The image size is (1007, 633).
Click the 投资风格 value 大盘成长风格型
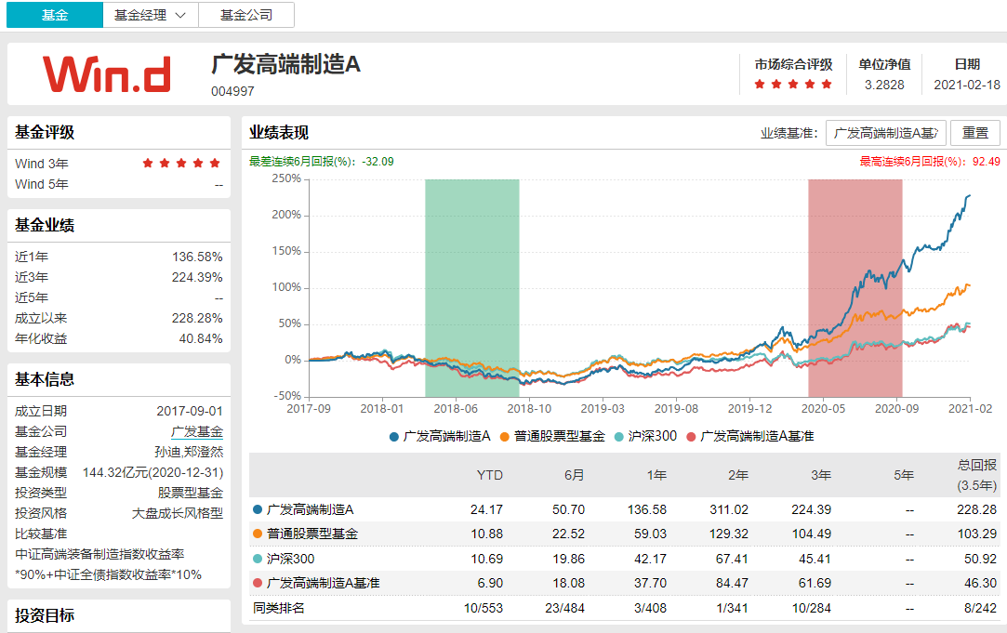point(178,514)
